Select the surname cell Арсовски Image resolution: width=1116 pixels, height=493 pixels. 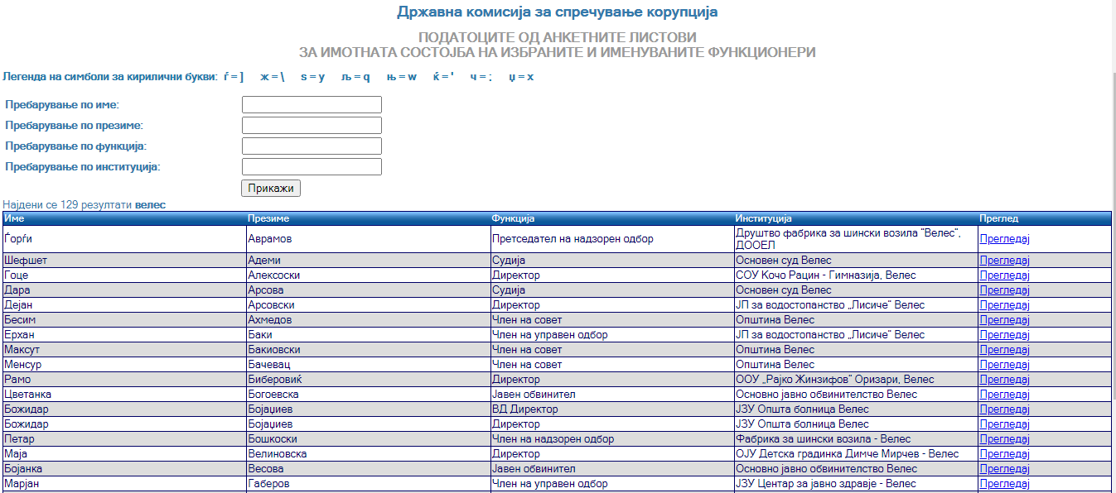click(368, 305)
